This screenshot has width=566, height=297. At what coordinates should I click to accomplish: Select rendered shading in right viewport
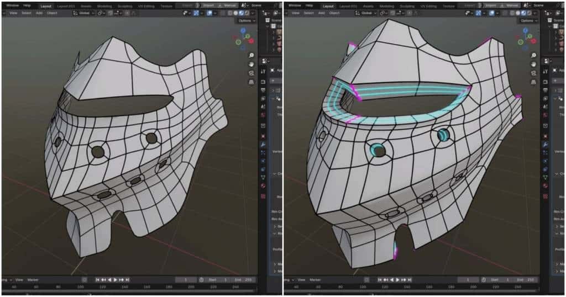[530, 13]
